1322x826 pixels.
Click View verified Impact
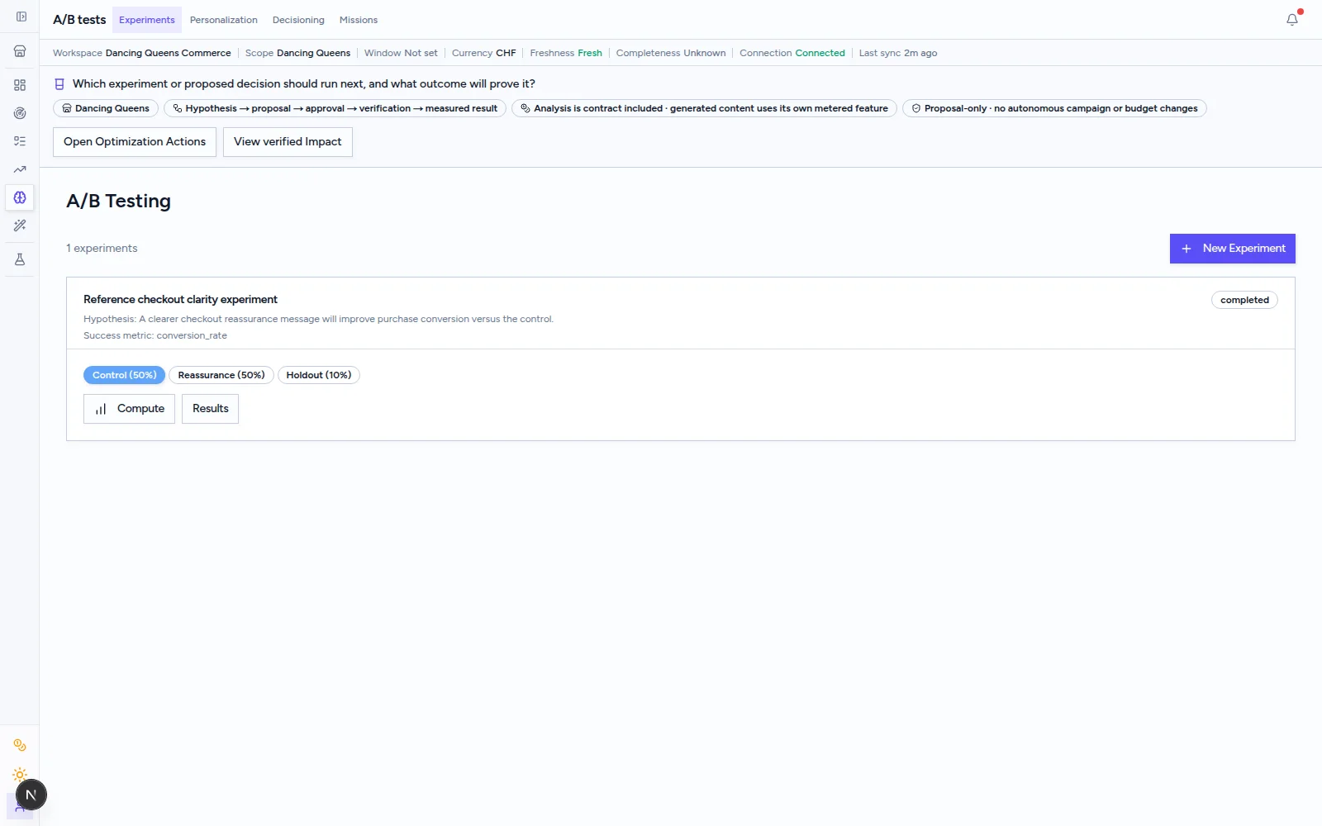(x=288, y=142)
